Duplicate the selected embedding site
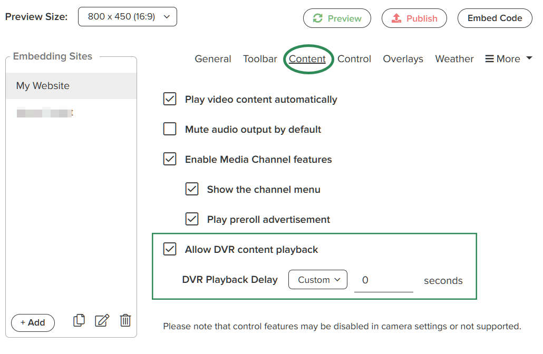 [x=79, y=320]
